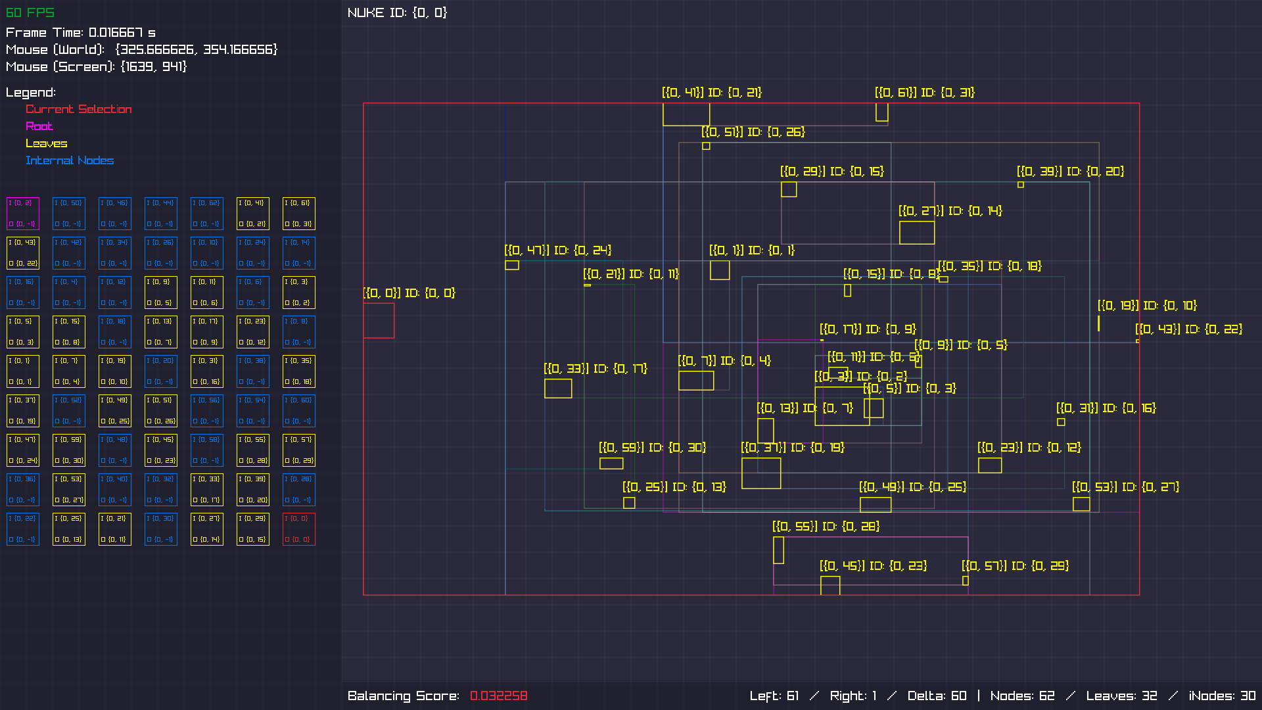
Task: Select the leaf rectangle ID {0, 25}
Action: point(876,505)
